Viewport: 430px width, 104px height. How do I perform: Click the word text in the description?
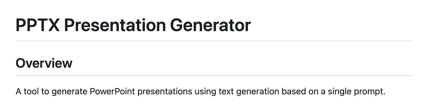click(x=226, y=91)
